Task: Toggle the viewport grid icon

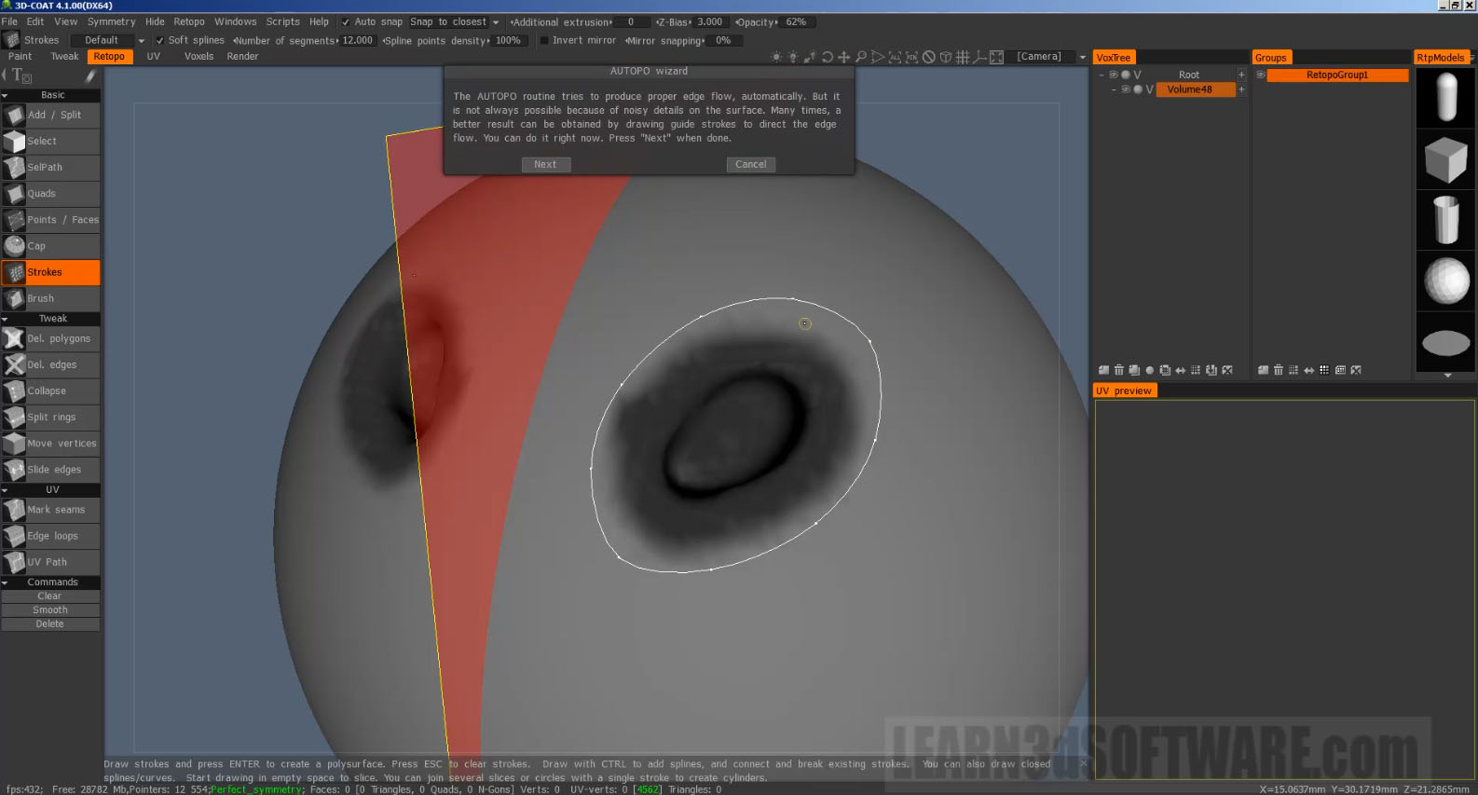Action: 963,57
